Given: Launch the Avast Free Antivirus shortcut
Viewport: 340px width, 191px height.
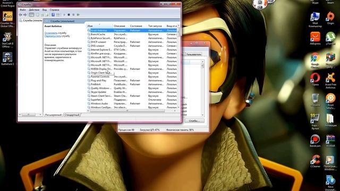Looking at the screenshot, I should pyautogui.click(x=330, y=81).
